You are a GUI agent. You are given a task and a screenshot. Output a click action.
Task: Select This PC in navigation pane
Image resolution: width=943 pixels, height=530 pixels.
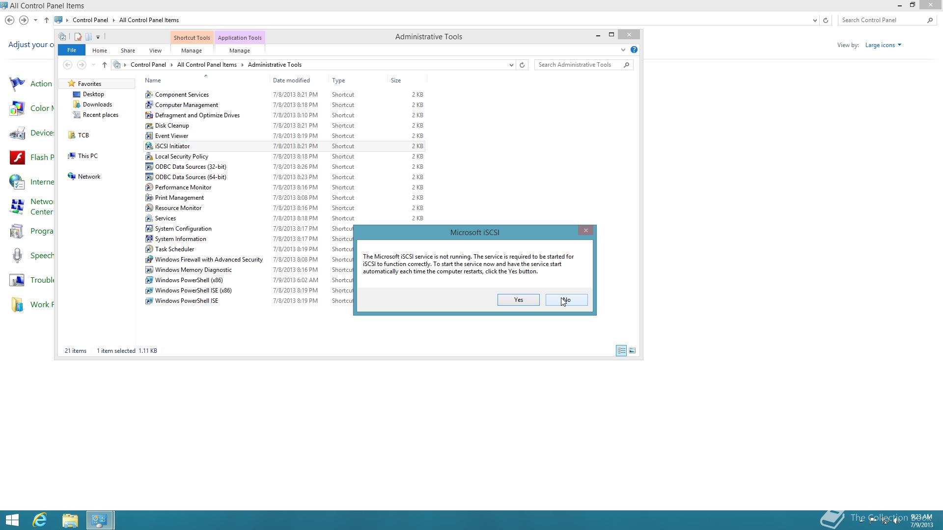tap(87, 156)
